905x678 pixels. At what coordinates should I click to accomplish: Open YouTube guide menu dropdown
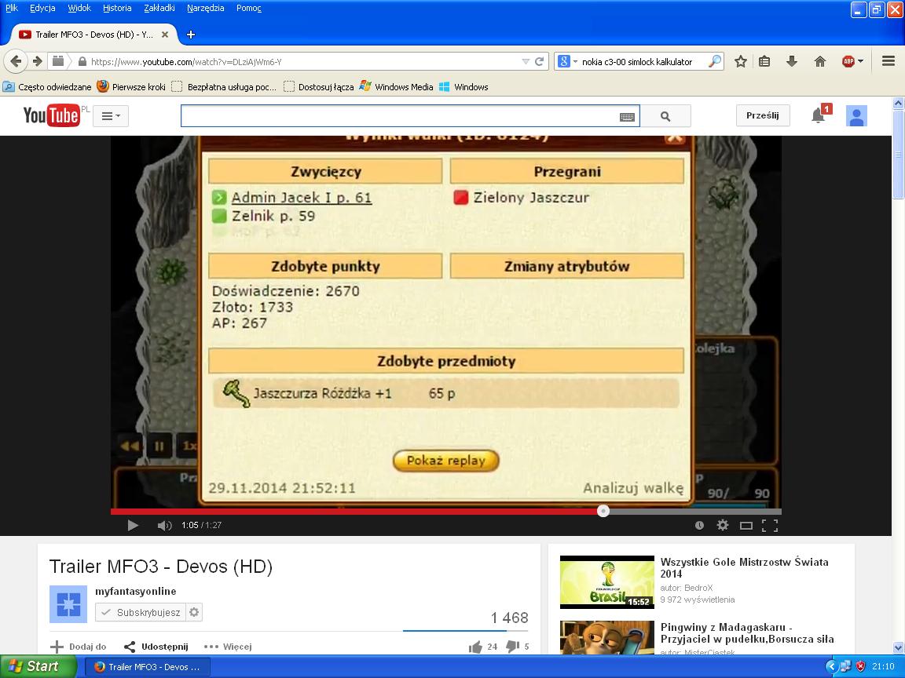[111, 116]
